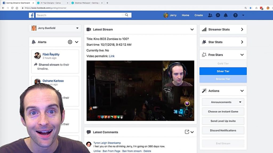The height and width of the screenshot is (153, 273).
Task: Collapse the Latest Stream panel
Action: tap(192, 29)
